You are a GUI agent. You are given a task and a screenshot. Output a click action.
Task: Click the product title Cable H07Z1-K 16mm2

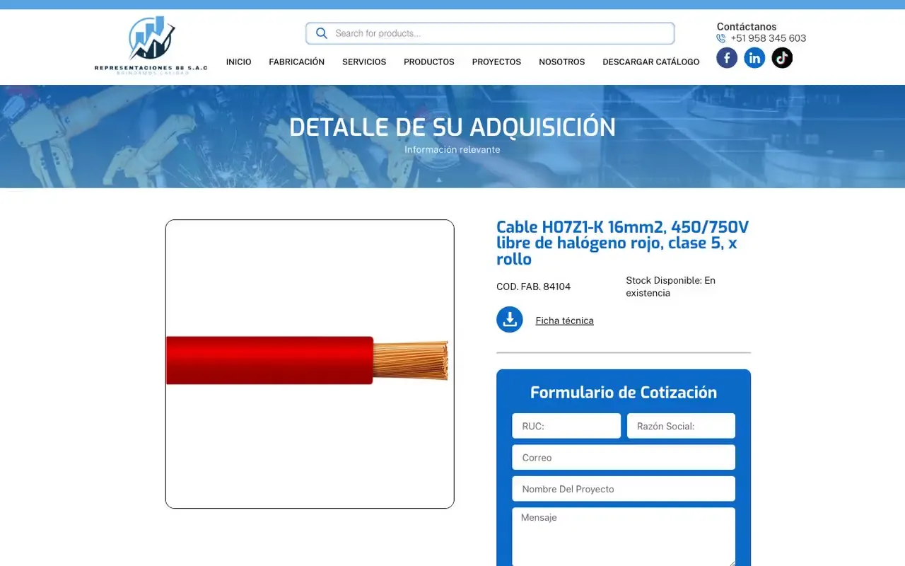point(623,243)
